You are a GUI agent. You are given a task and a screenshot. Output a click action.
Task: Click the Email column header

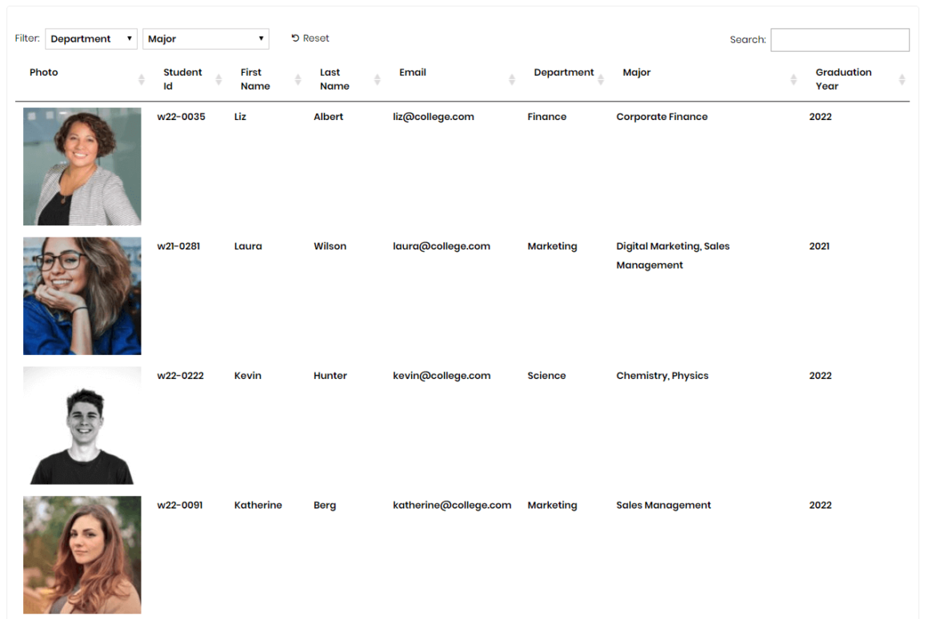413,72
